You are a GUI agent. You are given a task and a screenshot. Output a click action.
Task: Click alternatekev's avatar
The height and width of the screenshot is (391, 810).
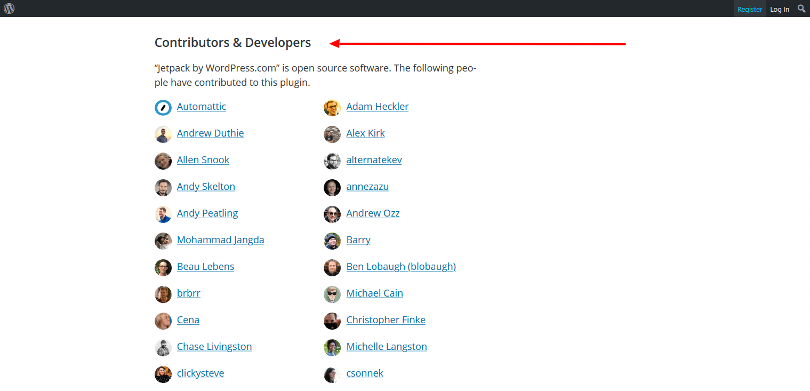[332, 161]
